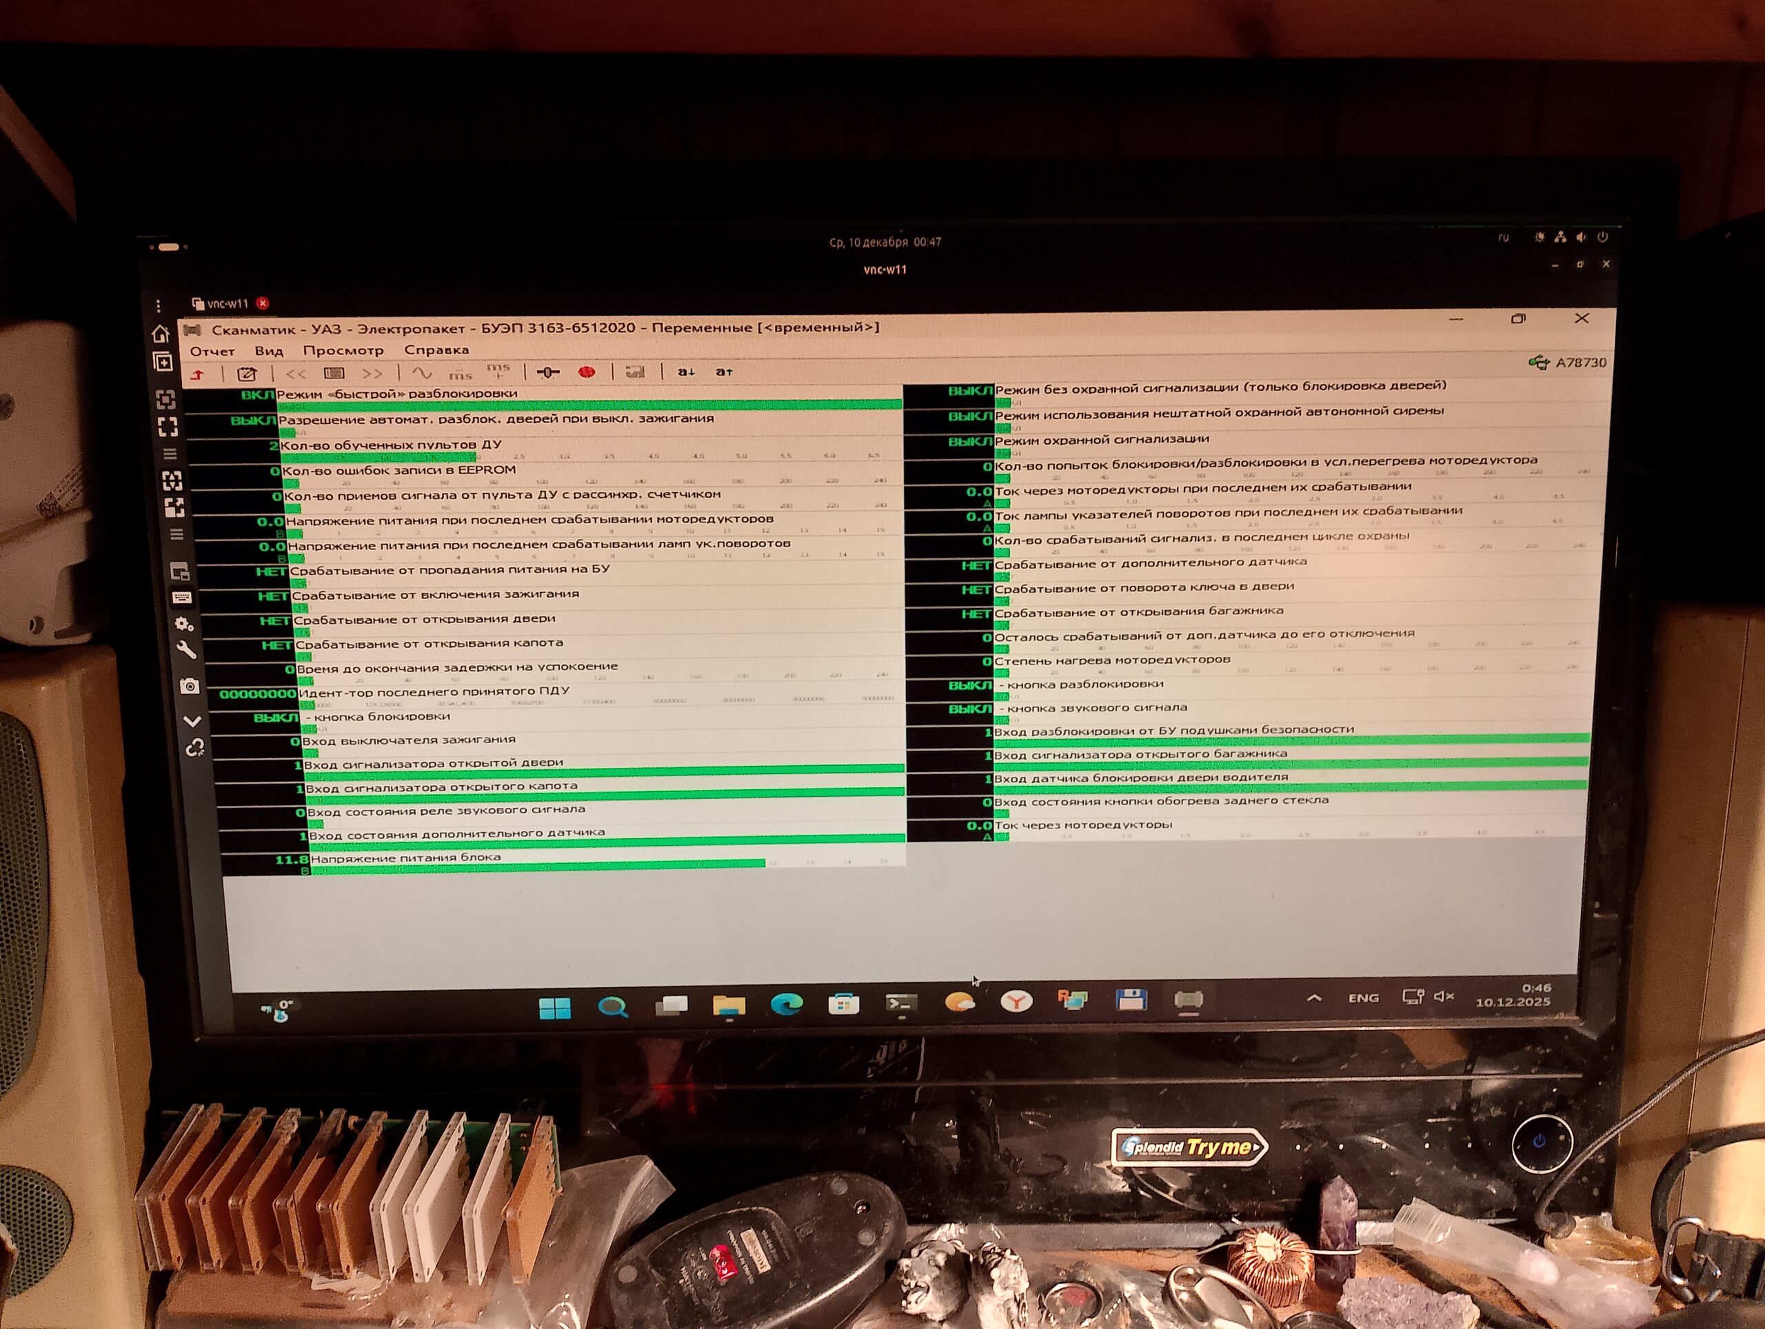Viewport: 1765px width, 1329px height.
Task: Expand hidden tray icons on Windows taskbar
Action: 1314,997
